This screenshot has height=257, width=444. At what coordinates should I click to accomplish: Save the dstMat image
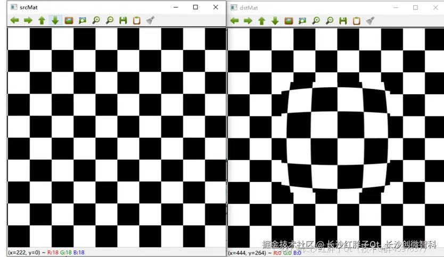[x=343, y=21]
